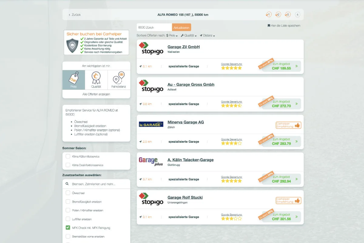364x243 pixels.
Task: Click the Aktualisieren button
Action: click(x=181, y=27)
